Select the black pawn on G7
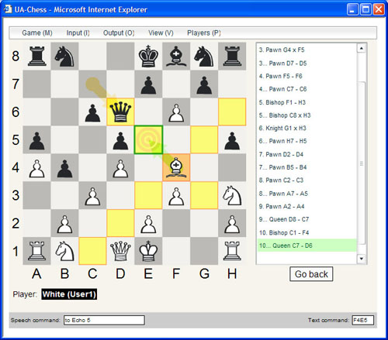 point(204,84)
